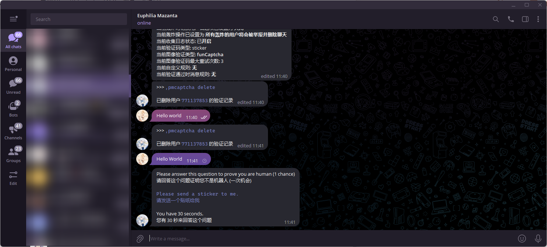Open Euphilia Mazanta profile from header
Screen dimensions: 547x247
(x=157, y=16)
